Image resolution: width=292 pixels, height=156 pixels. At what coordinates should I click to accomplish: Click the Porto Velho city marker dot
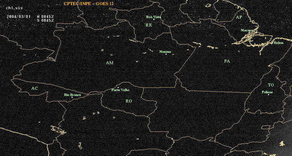click(x=118, y=87)
